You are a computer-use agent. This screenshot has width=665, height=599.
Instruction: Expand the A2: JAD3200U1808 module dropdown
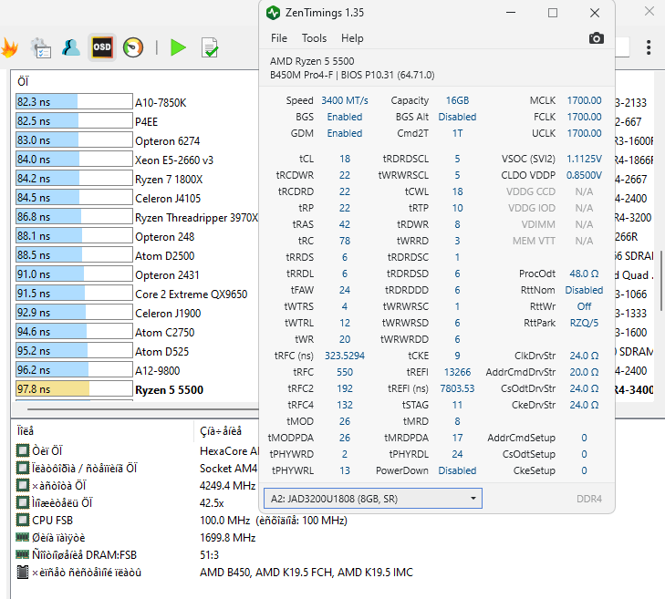click(373, 499)
